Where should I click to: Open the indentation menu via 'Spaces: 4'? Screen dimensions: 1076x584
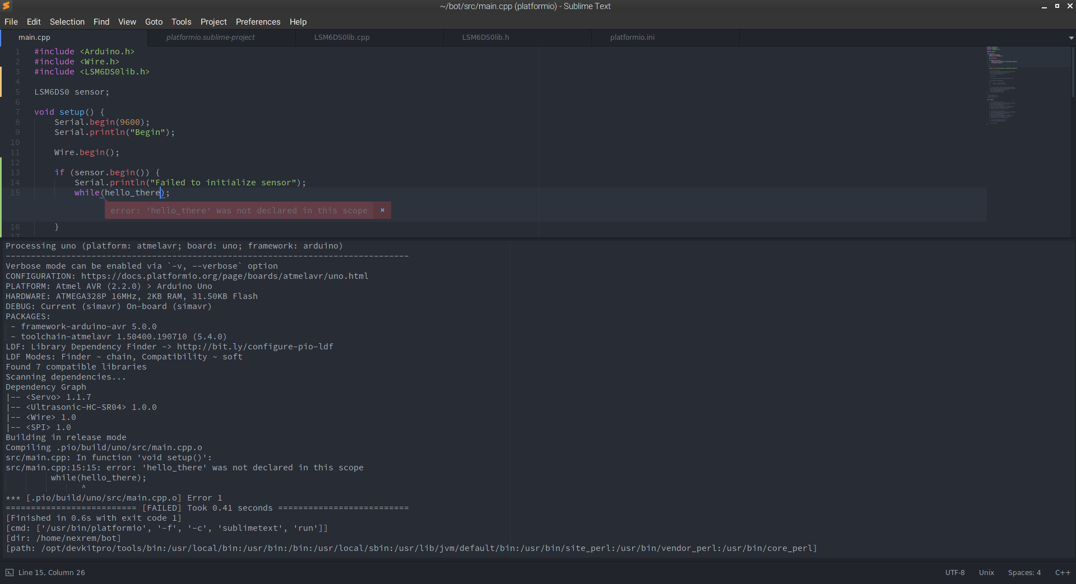coord(1024,572)
